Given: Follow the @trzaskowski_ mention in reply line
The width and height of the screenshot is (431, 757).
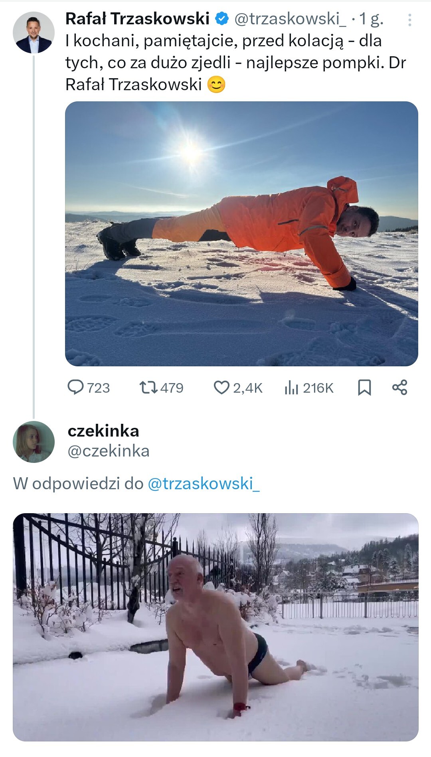Looking at the screenshot, I should tap(204, 484).
